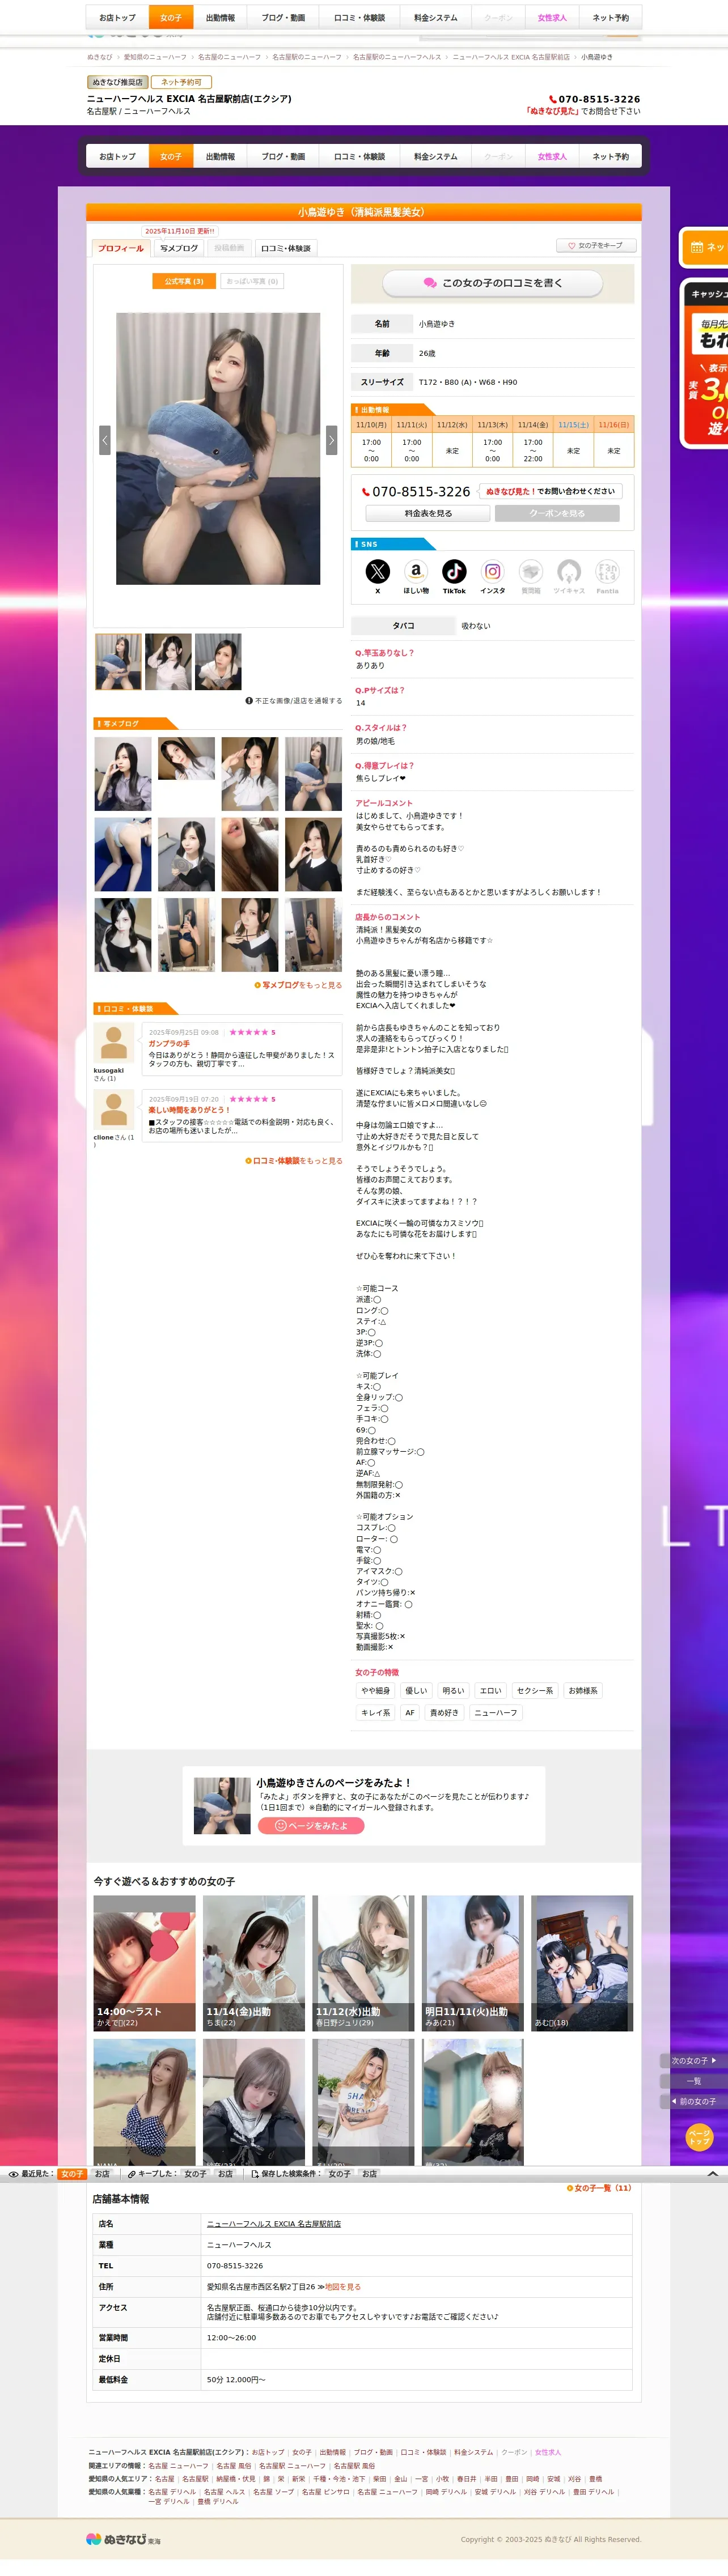Open recommended girl card 14:00〜ラスト
This screenshot has width=728, height=2576.
coord(145,1963)
